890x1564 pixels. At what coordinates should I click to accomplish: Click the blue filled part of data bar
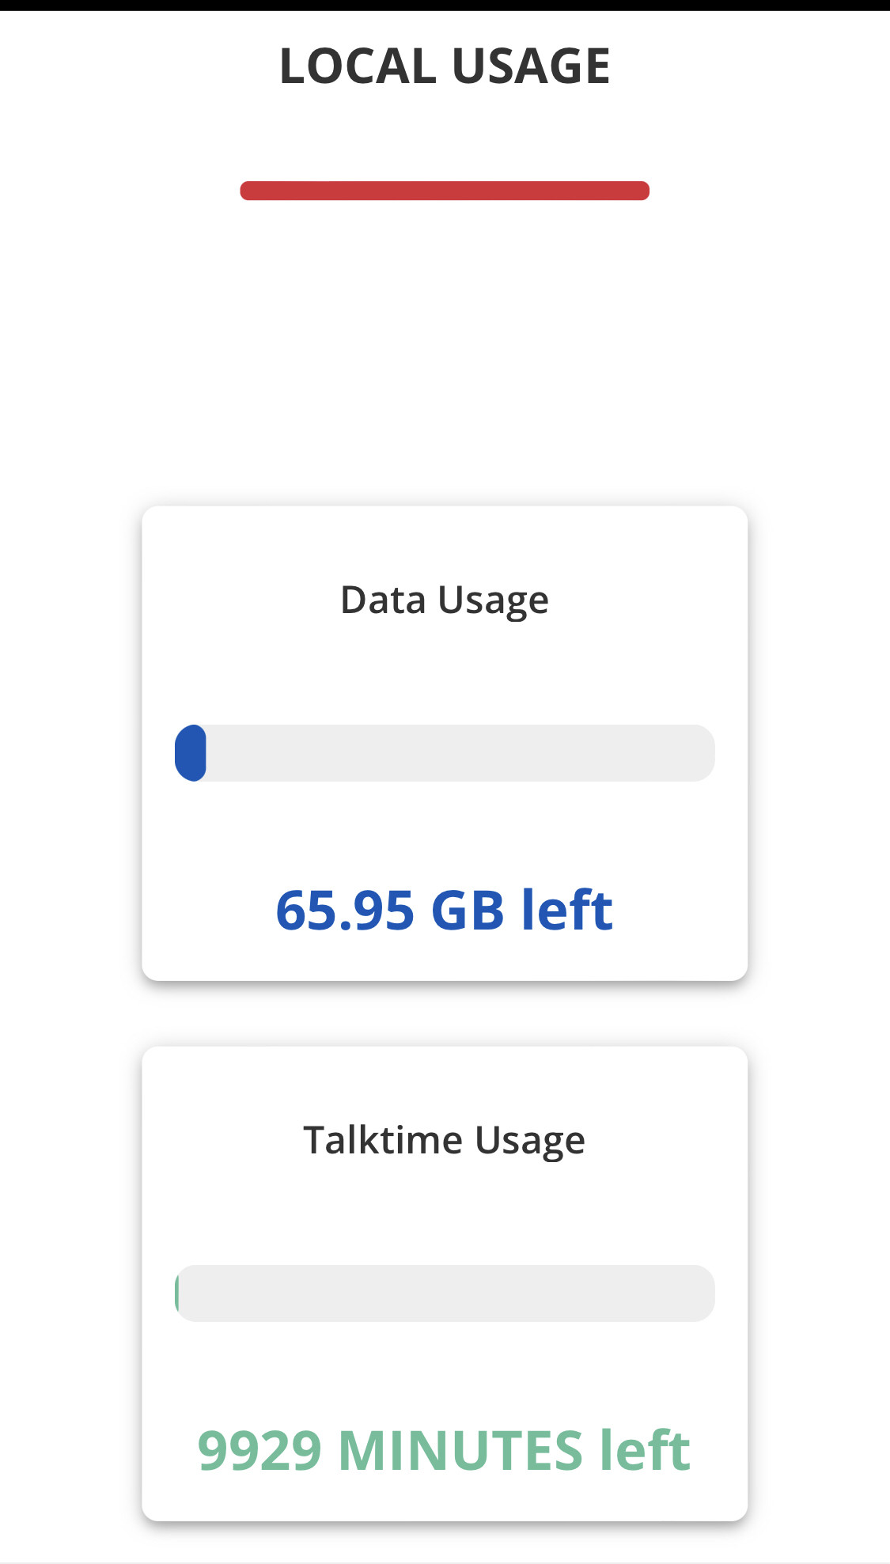pyautogui.click(x=191, y=753)
